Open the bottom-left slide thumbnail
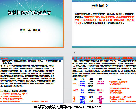The width and height of the screenshot is (136, 109). click(31, 80)
